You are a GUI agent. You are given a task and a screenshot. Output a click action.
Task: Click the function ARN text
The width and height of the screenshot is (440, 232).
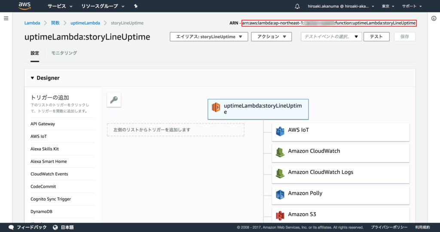(x=329, y=23)
